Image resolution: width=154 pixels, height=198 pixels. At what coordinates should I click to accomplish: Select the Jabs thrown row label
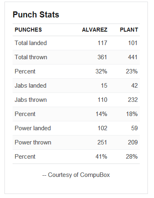pos(31,100)
